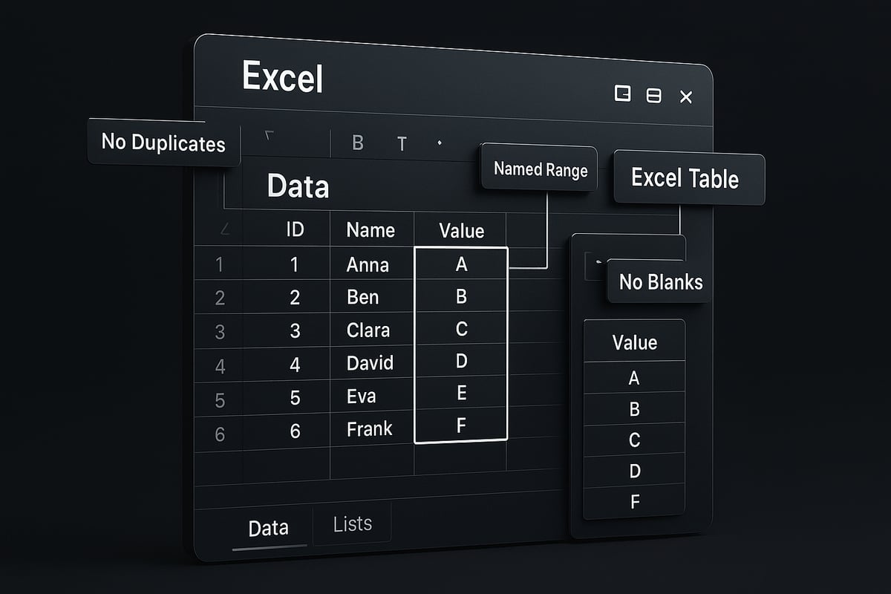Image resolution: width=891 pixels, height=594 pixels.
Task: Click the formula bar showing Data
Action: click(x=298, y=187)
